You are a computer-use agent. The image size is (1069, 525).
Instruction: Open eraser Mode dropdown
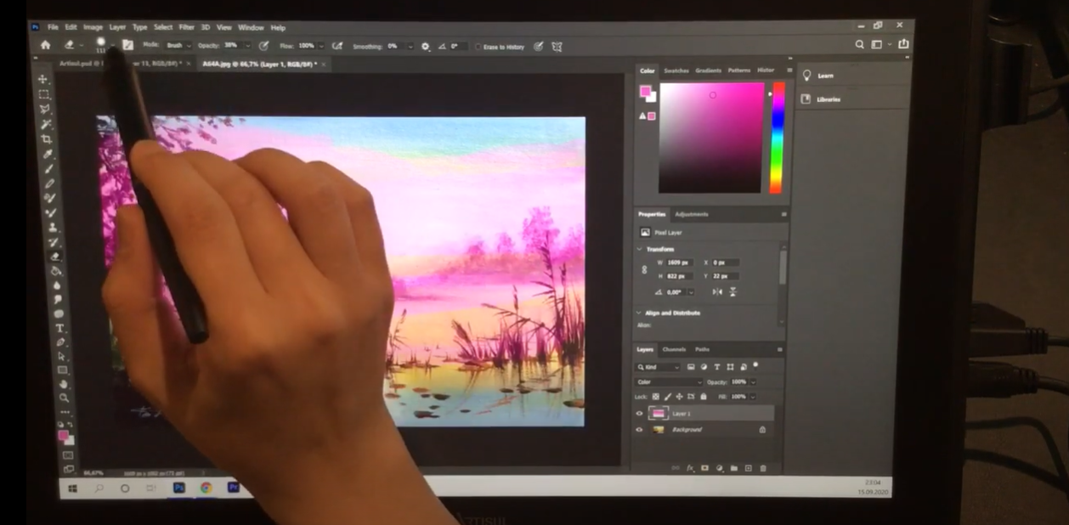point(177,45)
